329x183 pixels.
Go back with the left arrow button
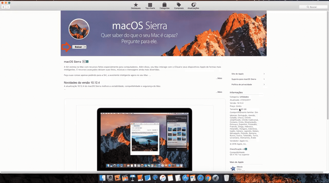pos(4,7)
